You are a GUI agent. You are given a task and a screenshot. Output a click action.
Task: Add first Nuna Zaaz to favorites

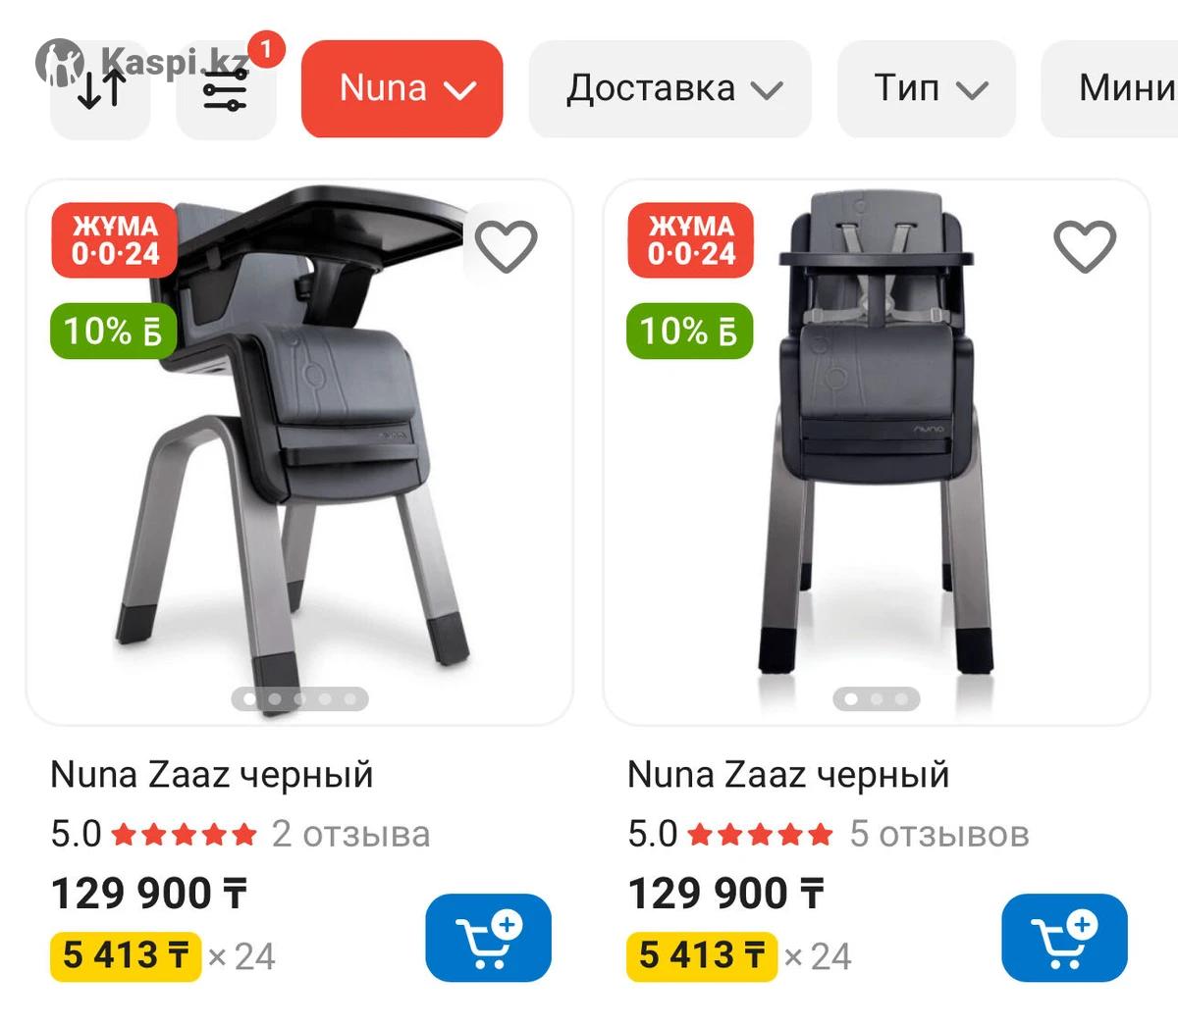[x=507, y=245]
